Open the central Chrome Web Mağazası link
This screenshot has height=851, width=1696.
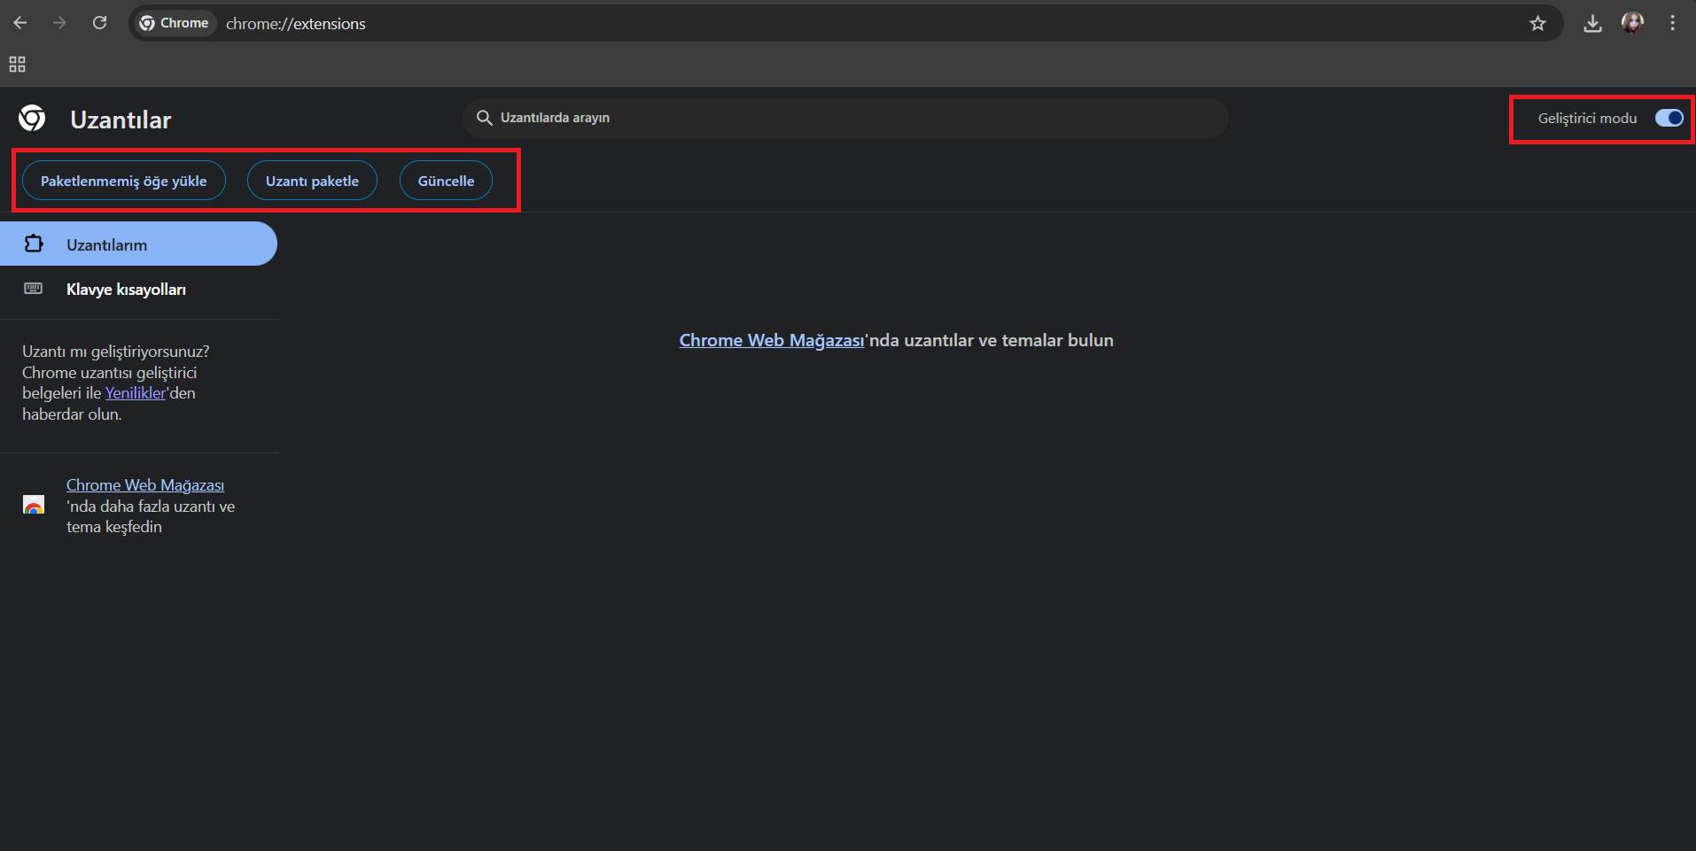(772, 340)
